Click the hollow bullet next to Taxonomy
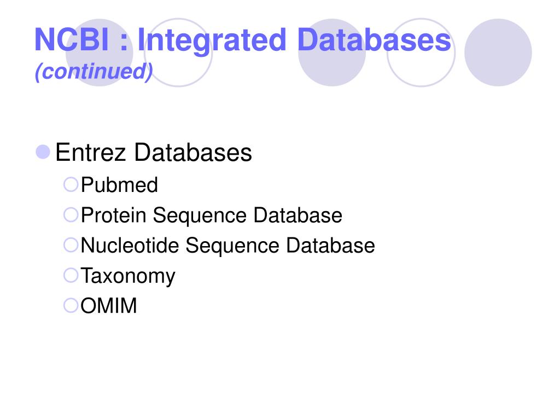 pyautogui.click(x=71, y=276)
